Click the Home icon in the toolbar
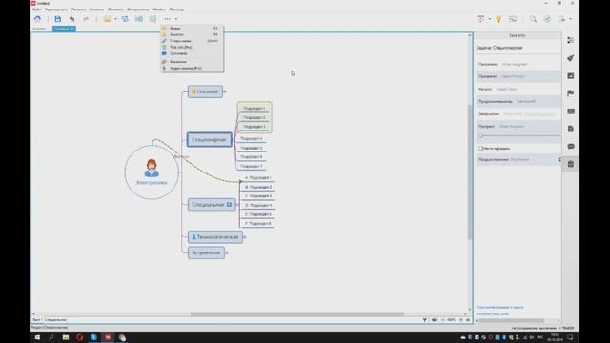This screenshot has width=610, height=343. tap(37, 19)
